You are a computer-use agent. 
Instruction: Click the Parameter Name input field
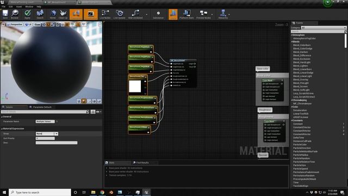click(45, 121)
